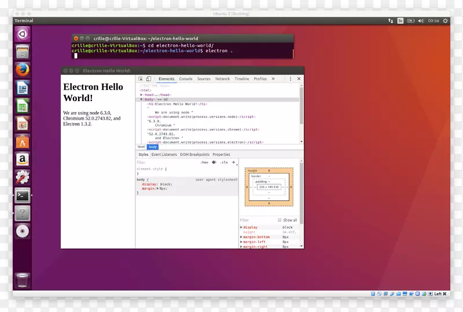The width and height of the screenshot is (463, 312).
Task: Toggle the :hov element state button
Action: [204, 162]
